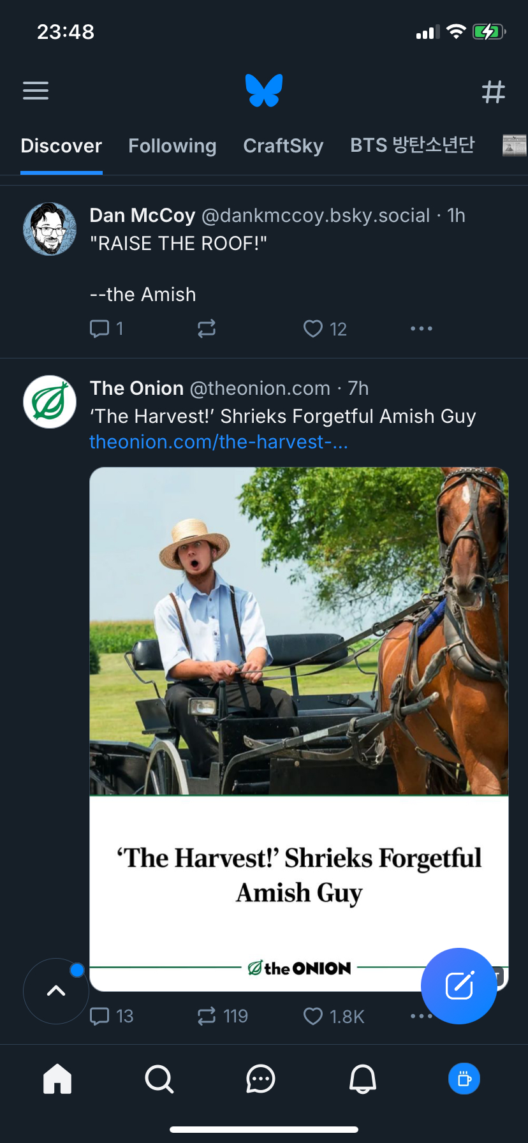Compose a new post
This screenshot has height=1143, width=528.
(x=458, y=985)
